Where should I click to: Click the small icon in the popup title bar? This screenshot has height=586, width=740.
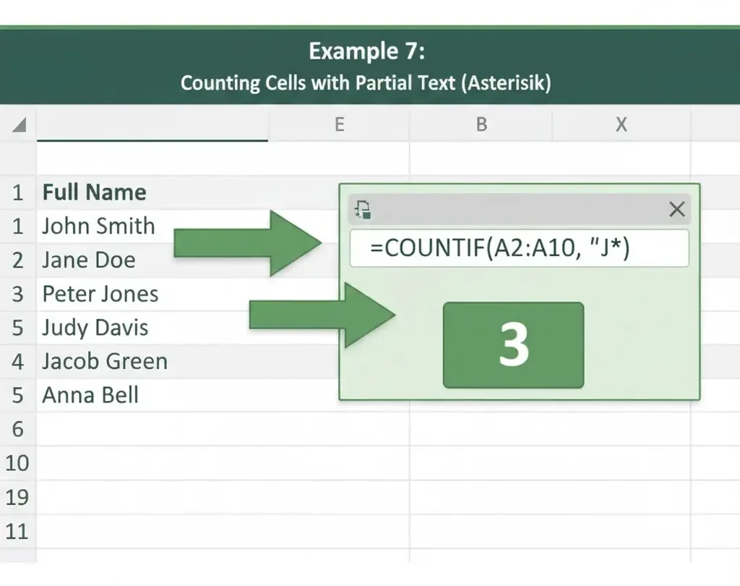click(x=363, y=210)
